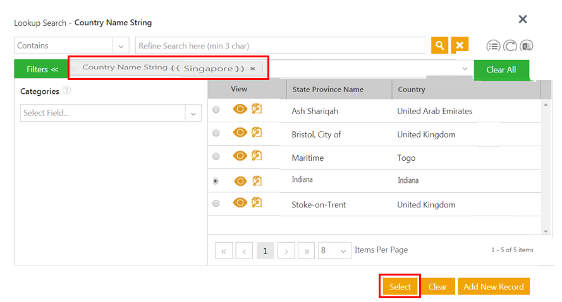Click the Refine Search text field
Viewport: 562px width, 302px height.
tap(281, 45)
